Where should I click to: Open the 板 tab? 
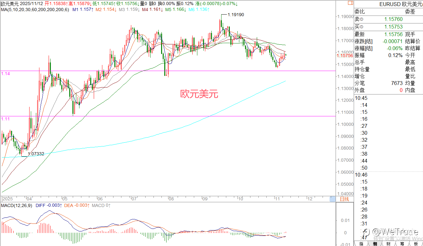tap(416, 243)
